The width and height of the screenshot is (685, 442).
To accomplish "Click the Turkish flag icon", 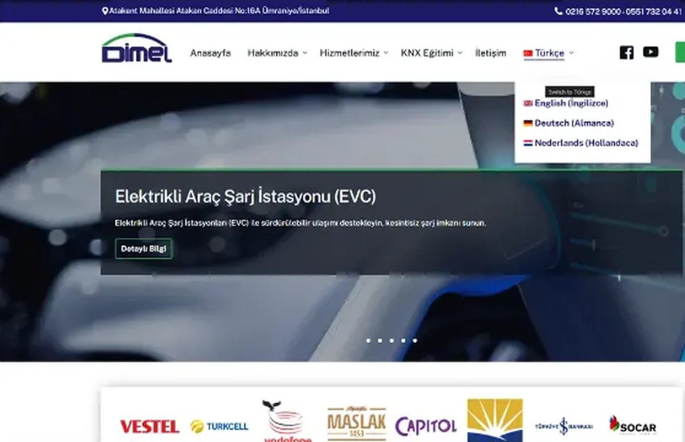I will pyautogui.click(x=528, y=53).
